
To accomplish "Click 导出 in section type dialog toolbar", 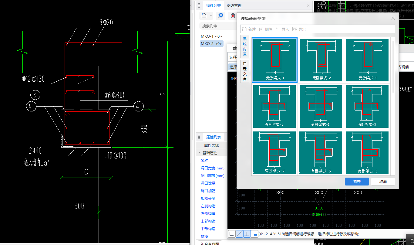I will (x=299, y=29).
